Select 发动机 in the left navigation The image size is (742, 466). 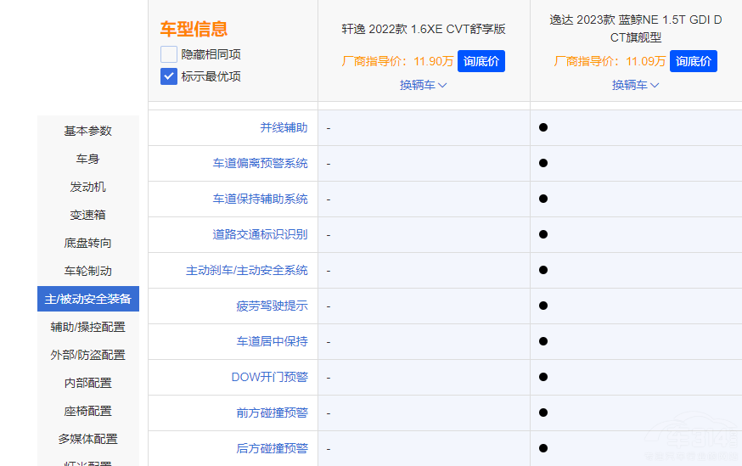(x=87, y=187)
